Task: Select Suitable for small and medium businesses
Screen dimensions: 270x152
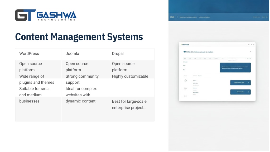Action: (x=35, y=95)
